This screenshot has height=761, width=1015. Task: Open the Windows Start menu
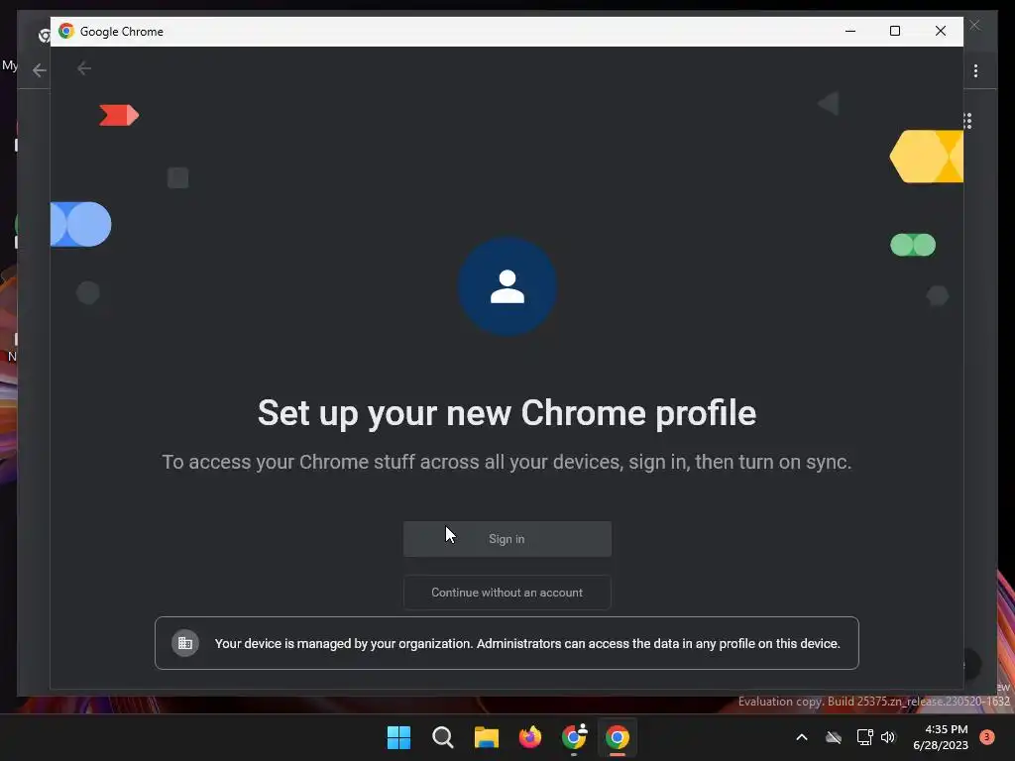398,737
